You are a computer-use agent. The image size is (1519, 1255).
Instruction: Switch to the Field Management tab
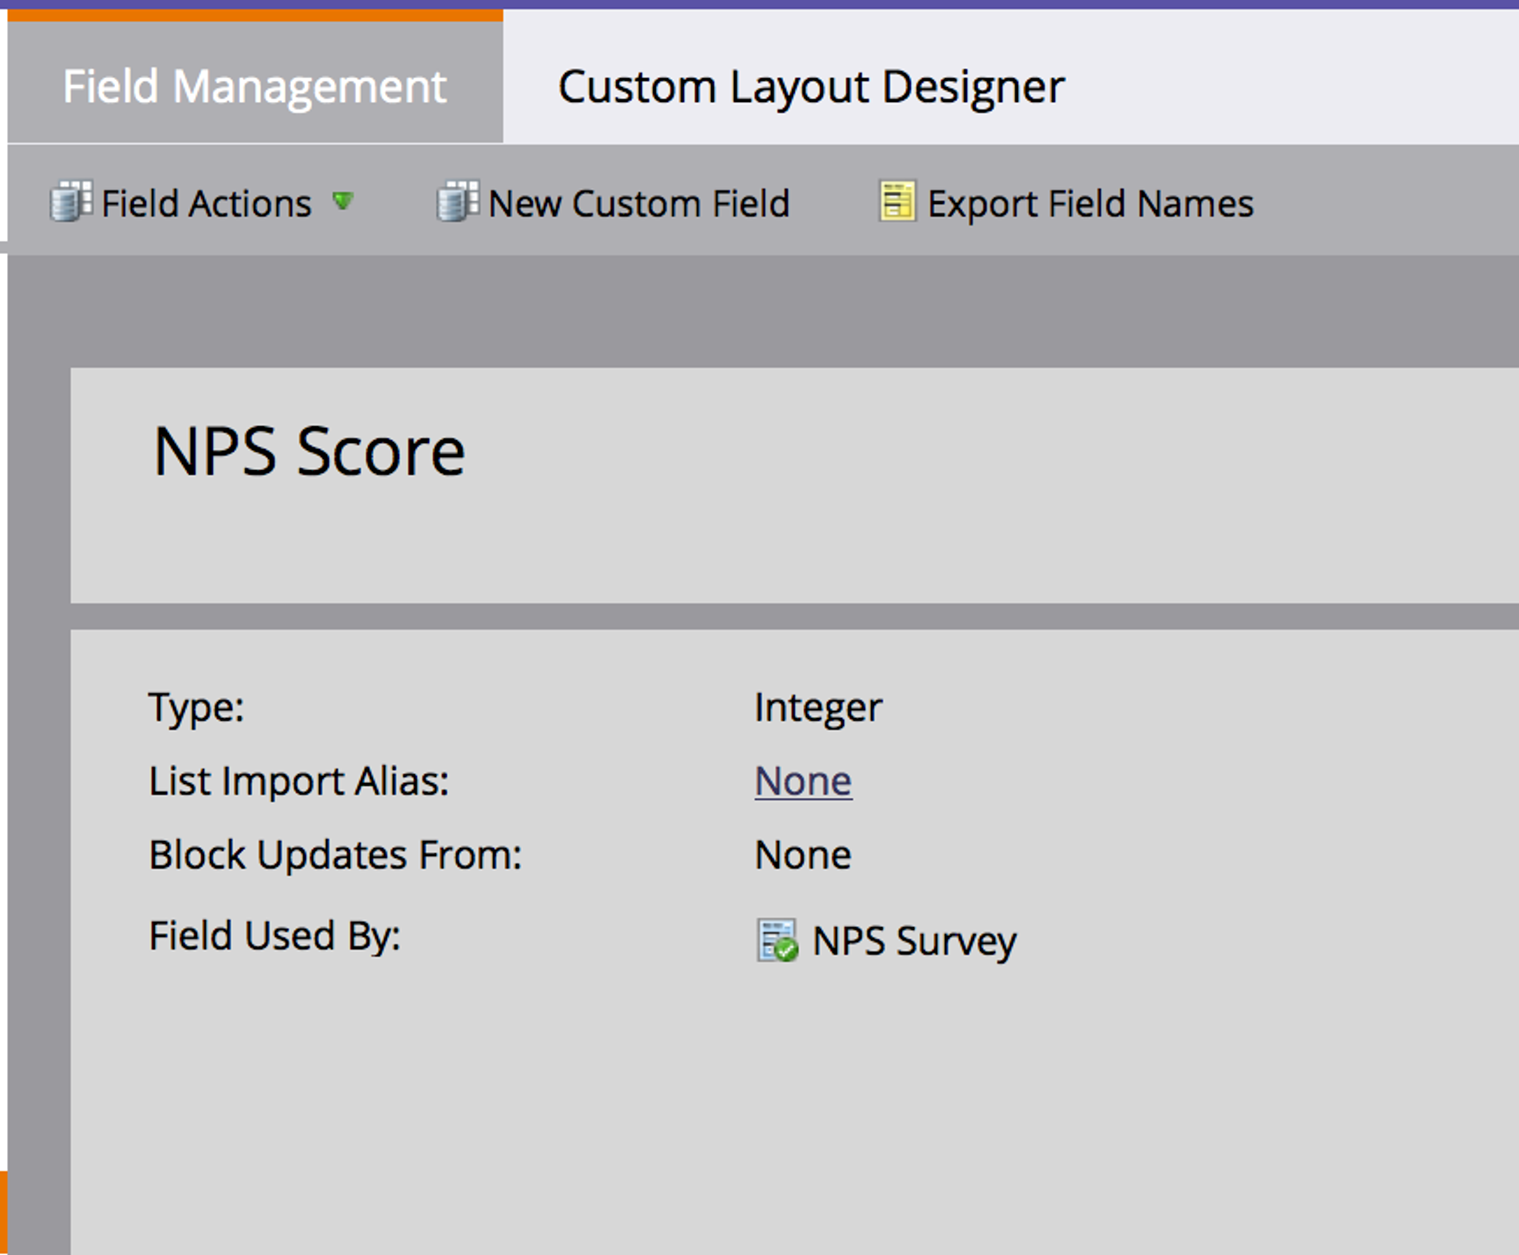[255, 86]
